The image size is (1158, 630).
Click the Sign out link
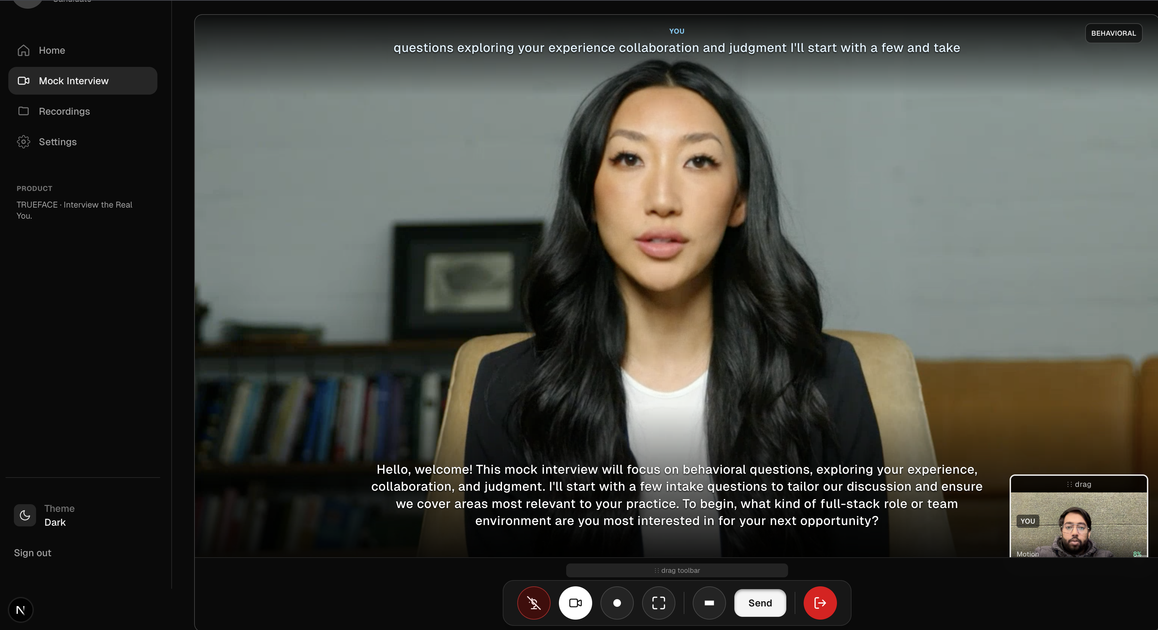[32, 553]
